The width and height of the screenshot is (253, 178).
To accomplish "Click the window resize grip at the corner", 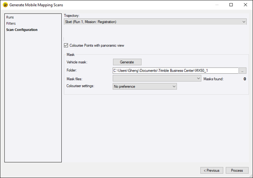I will pos(251,176).
